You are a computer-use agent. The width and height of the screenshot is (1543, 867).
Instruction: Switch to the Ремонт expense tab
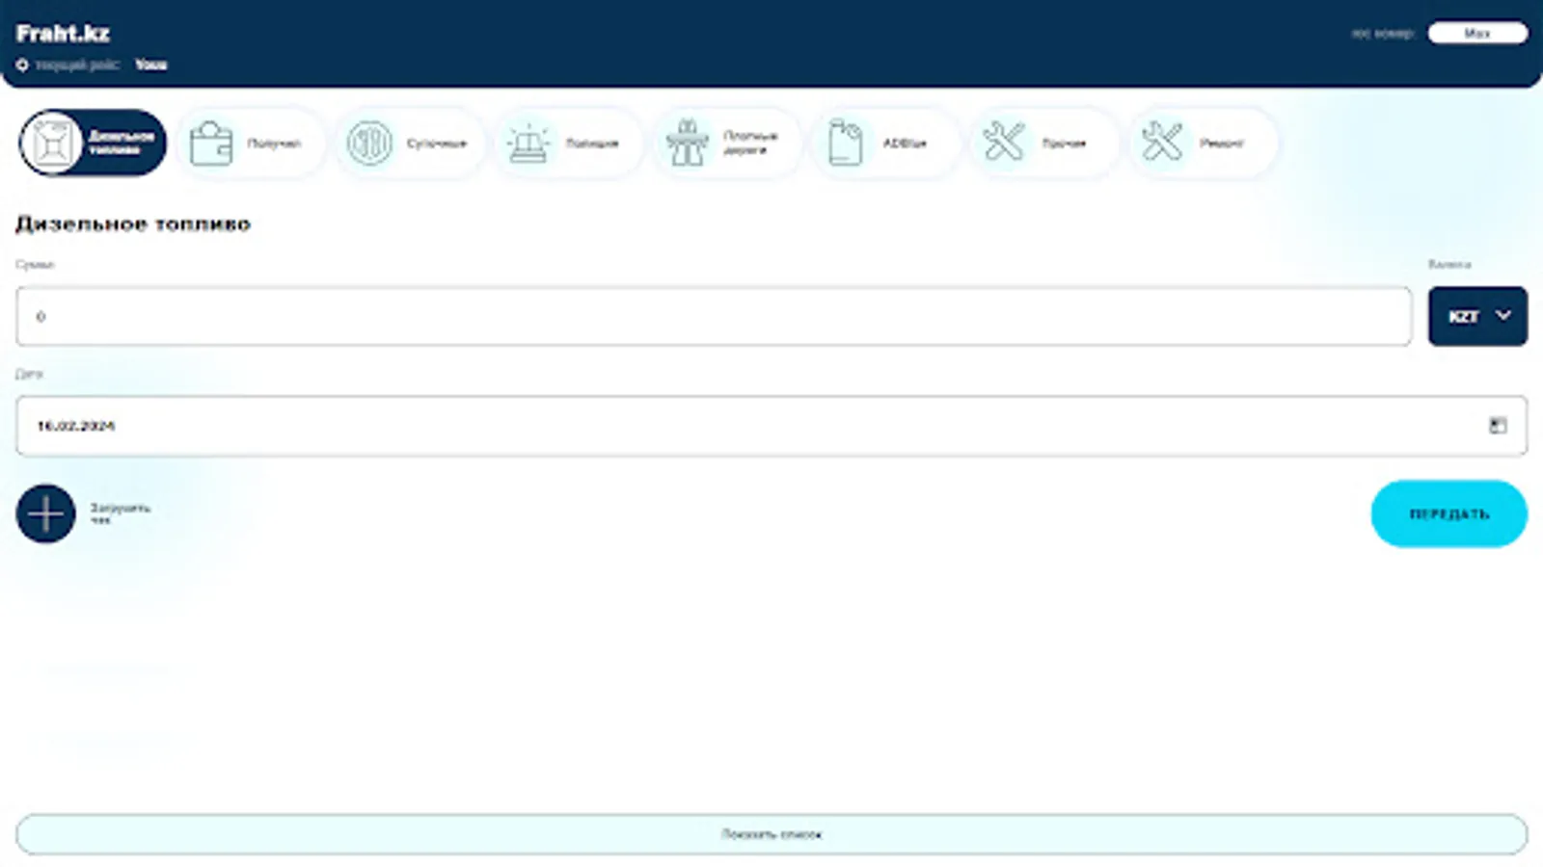tap(1202, 143)
